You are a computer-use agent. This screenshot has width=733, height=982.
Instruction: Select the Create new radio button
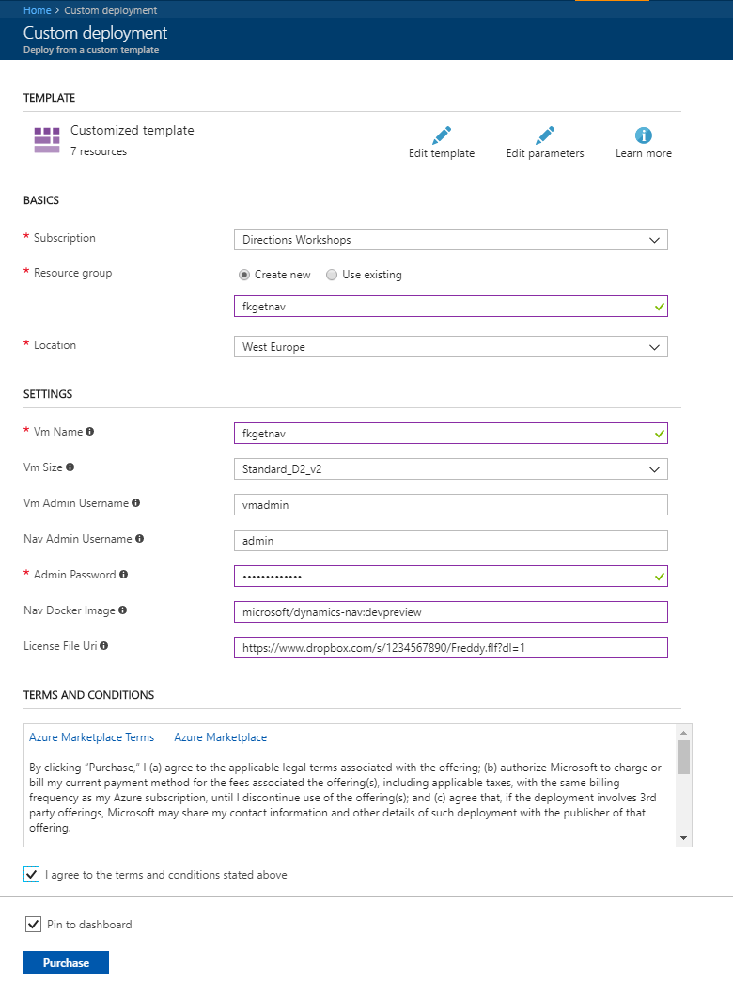tap(244, 275)
